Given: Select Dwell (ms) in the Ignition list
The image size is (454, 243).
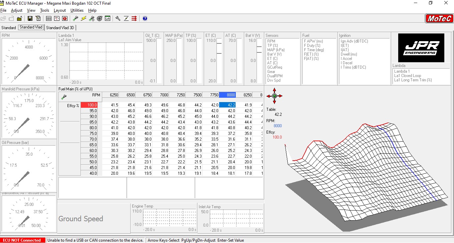Looking at the screenshot, I should click(x=349, y=54).
